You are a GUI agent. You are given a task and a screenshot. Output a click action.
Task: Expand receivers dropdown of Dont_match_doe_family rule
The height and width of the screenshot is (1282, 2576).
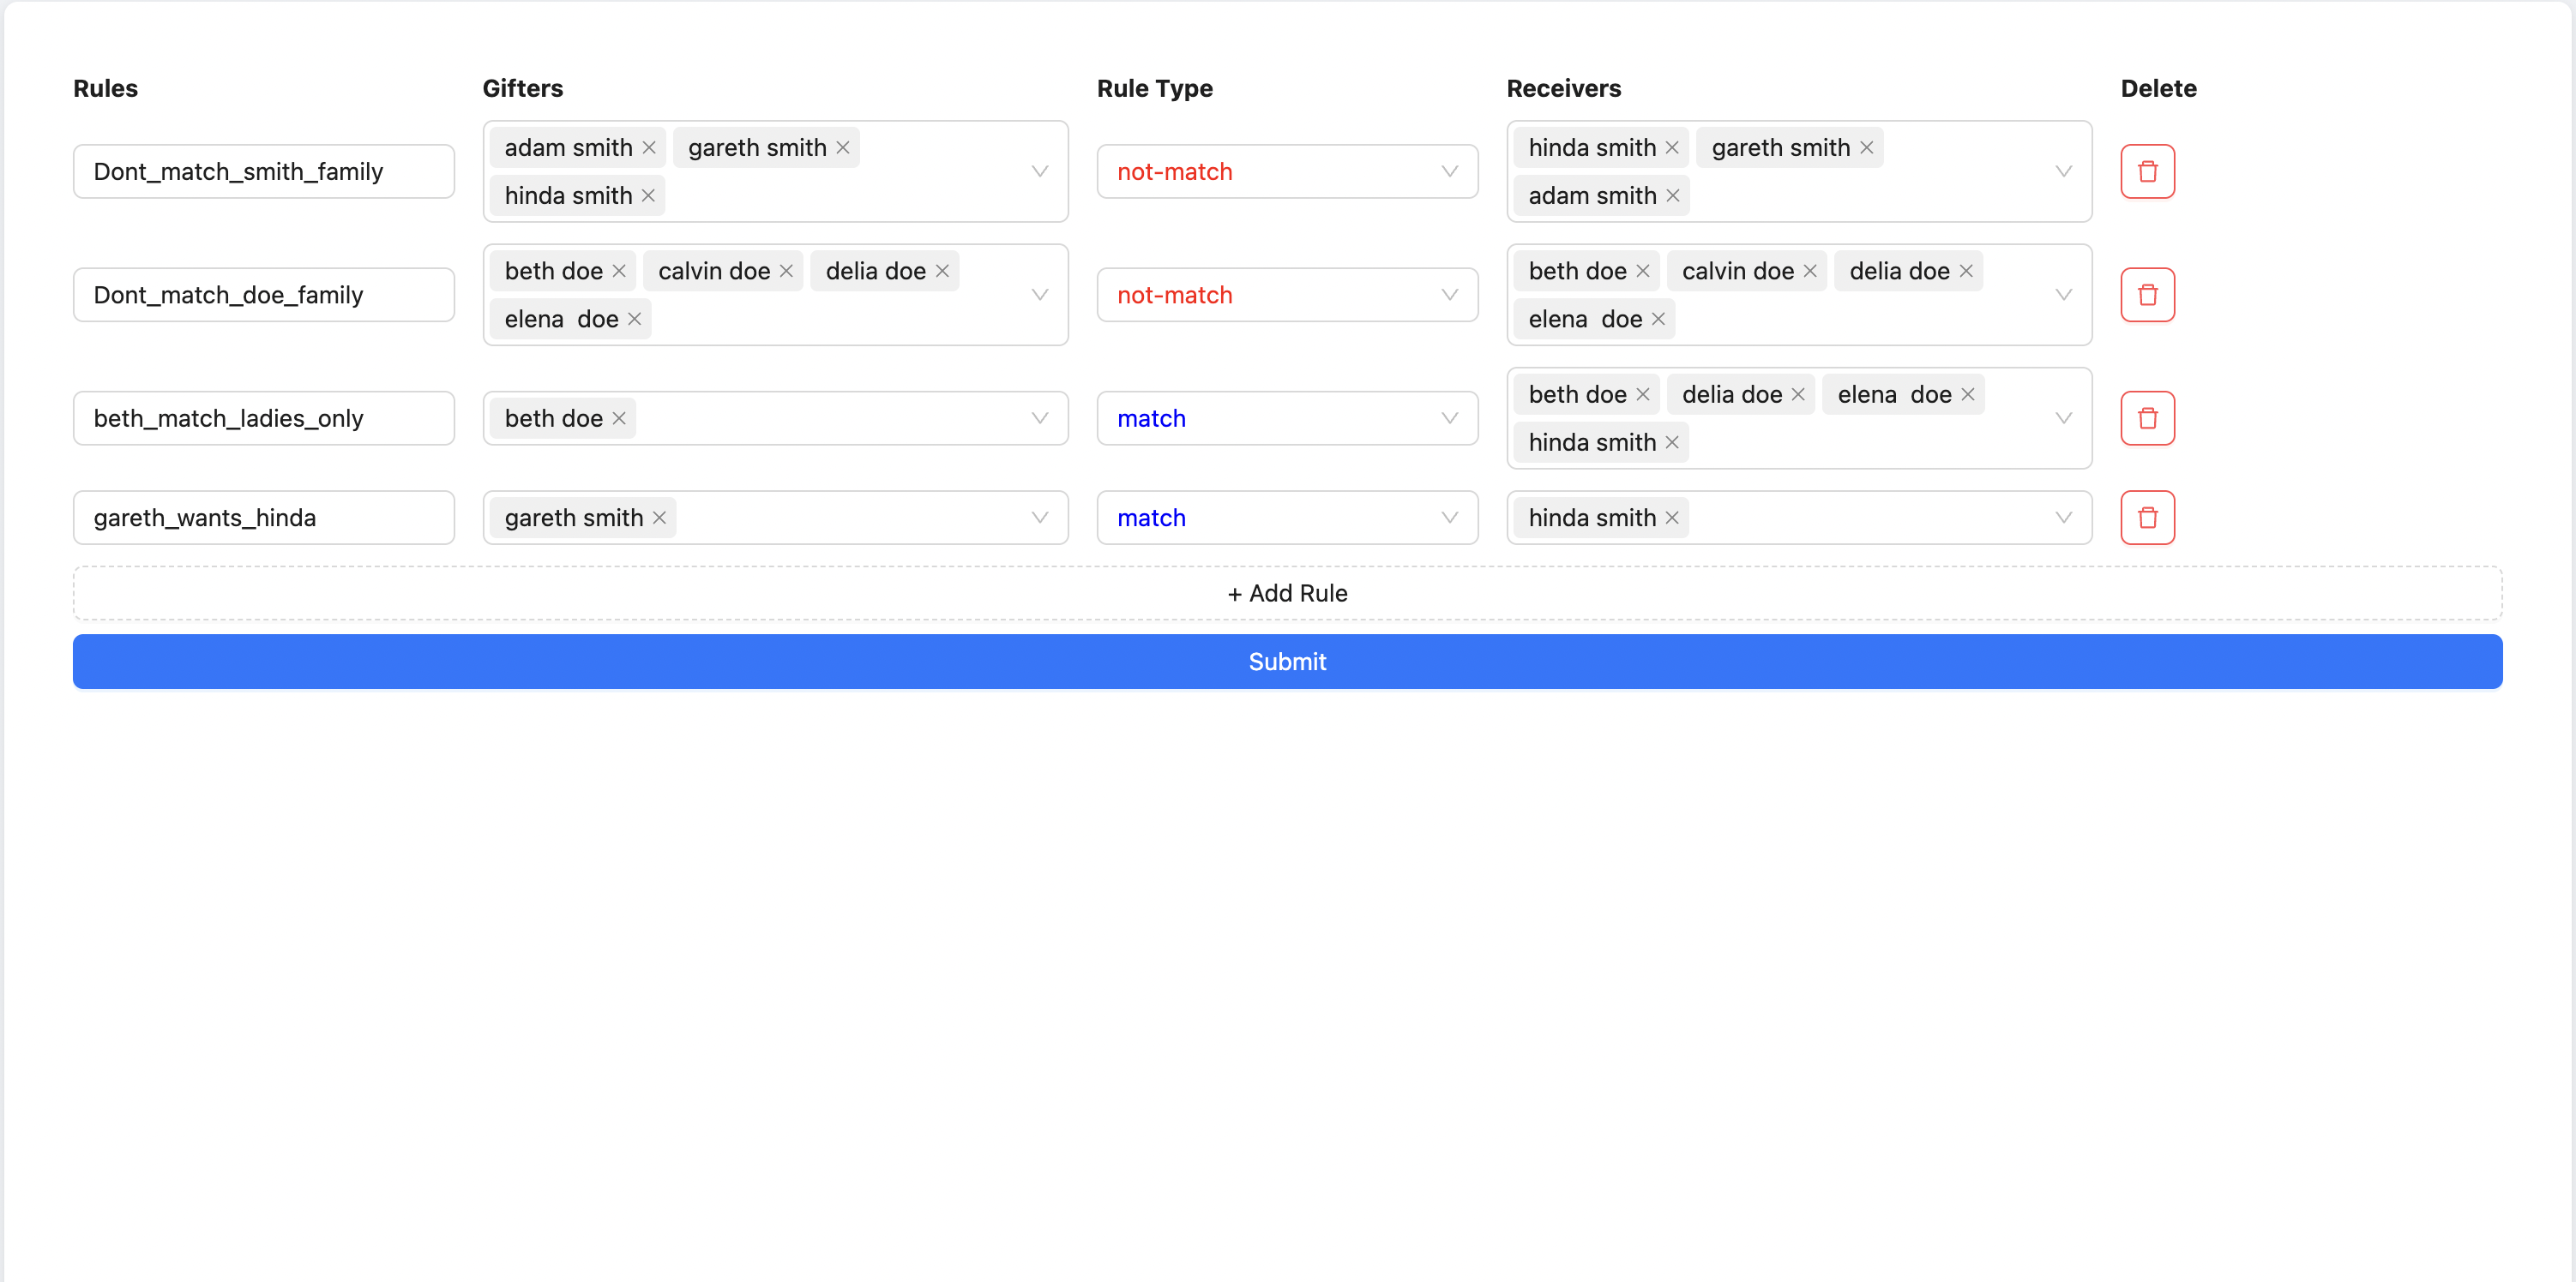pyautogui.click(x=2062, y=295)
